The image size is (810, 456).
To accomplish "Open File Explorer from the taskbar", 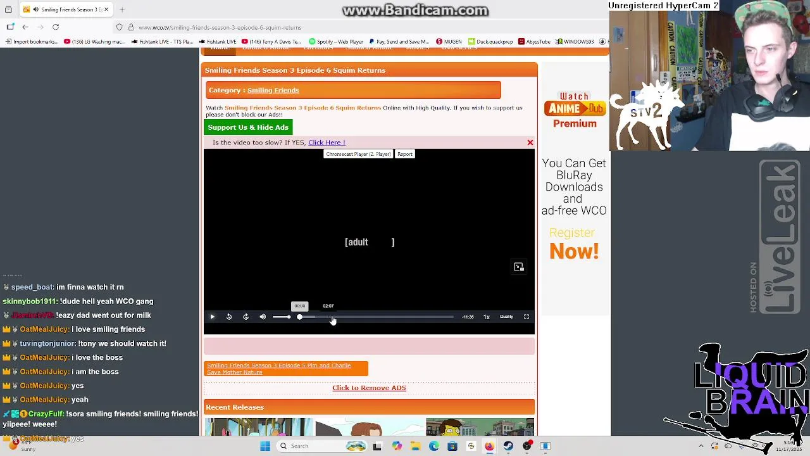I will 416,446.
